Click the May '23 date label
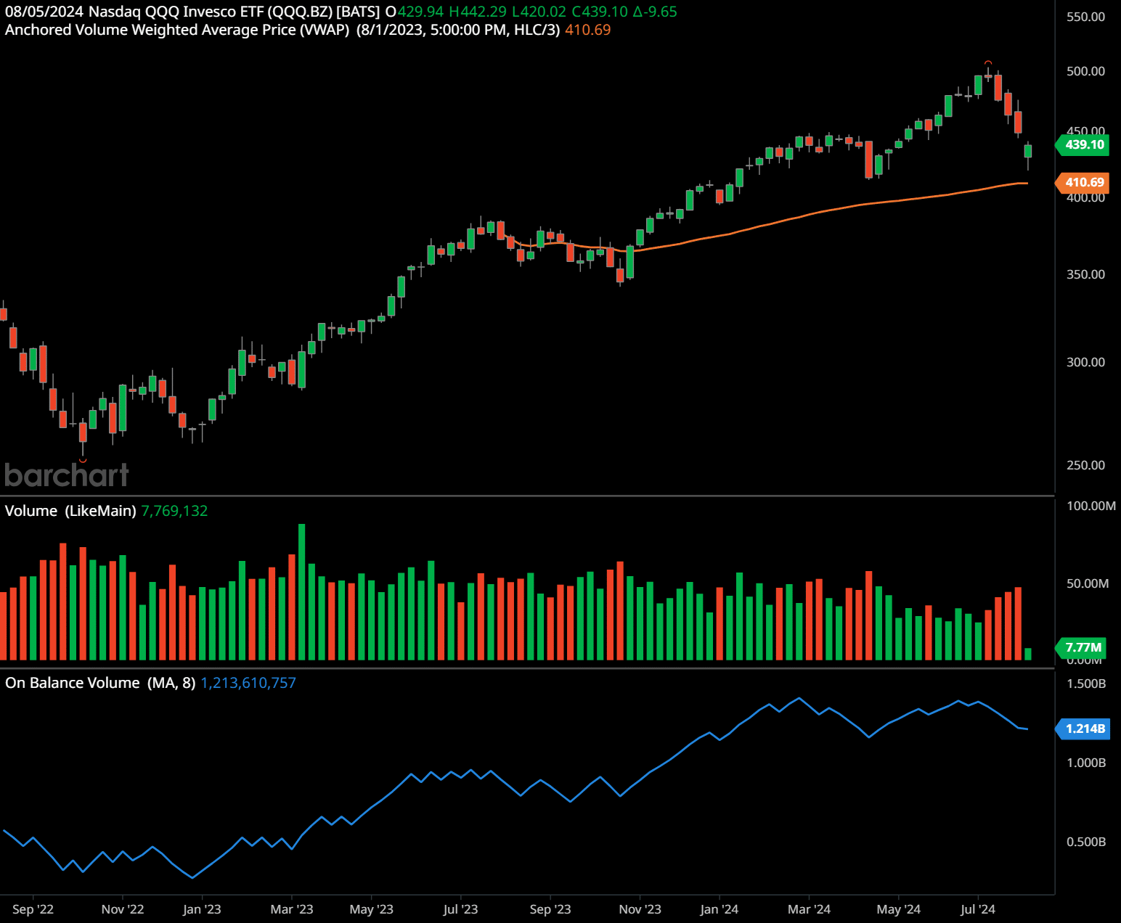 pos(371,909)
